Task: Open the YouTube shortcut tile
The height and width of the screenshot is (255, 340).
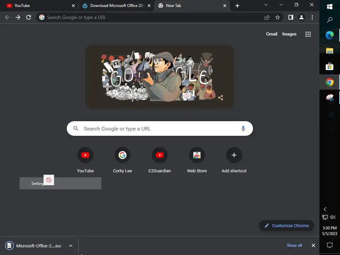Action: (85, 160)
